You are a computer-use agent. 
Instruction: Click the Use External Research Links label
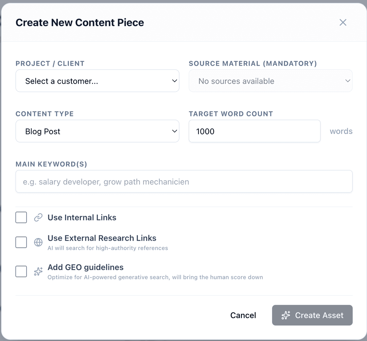(102, 238)
